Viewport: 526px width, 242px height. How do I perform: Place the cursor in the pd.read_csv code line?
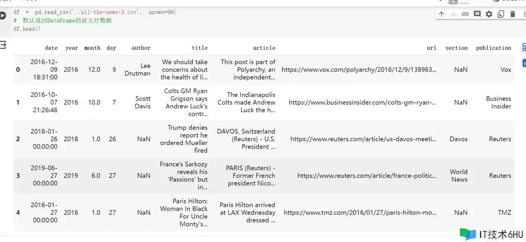point(95,12)
